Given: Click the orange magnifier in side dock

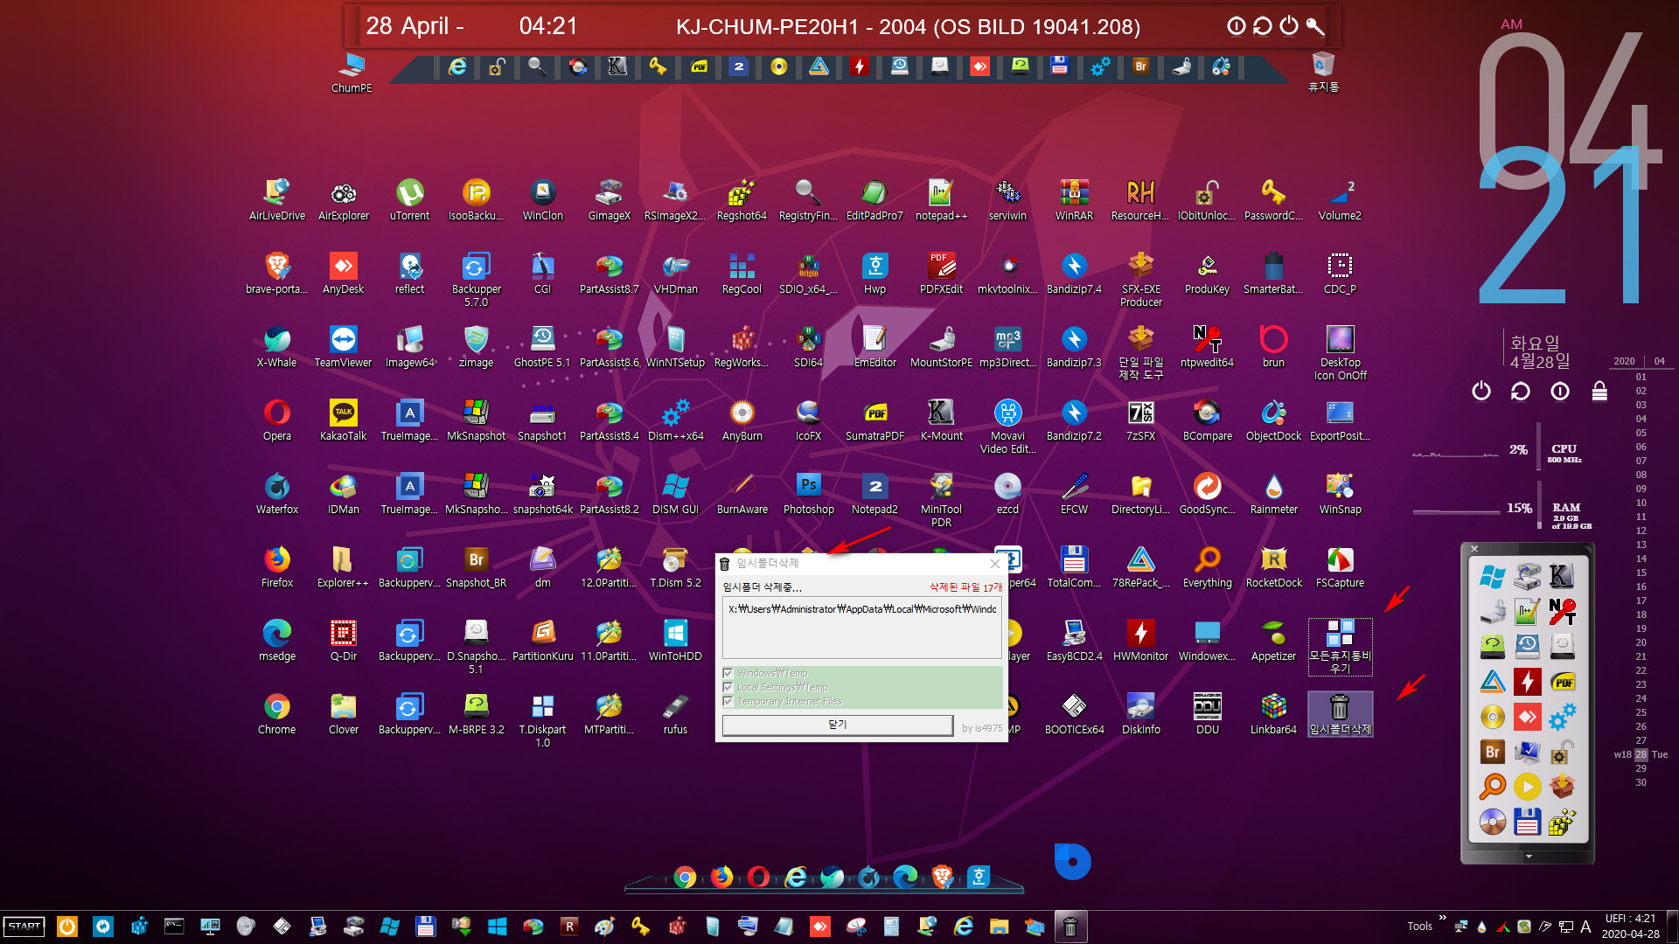Looking at the screenshot, I should point(1492,787).
